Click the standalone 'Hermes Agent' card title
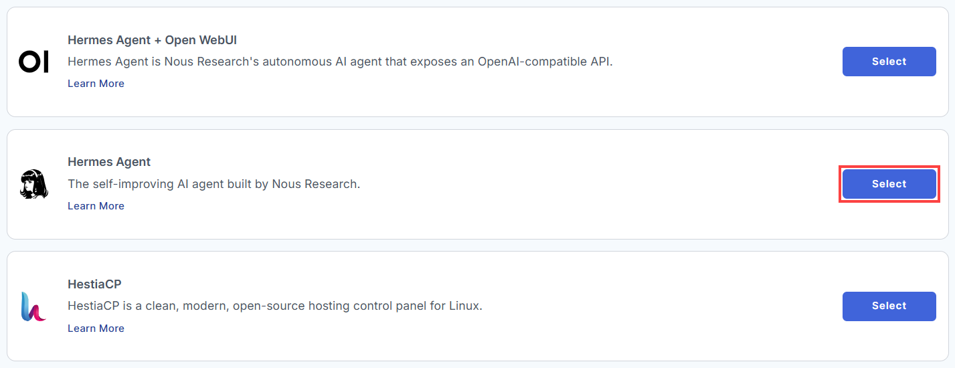Screen dimensions: 955x368 (x=109, y=162)
